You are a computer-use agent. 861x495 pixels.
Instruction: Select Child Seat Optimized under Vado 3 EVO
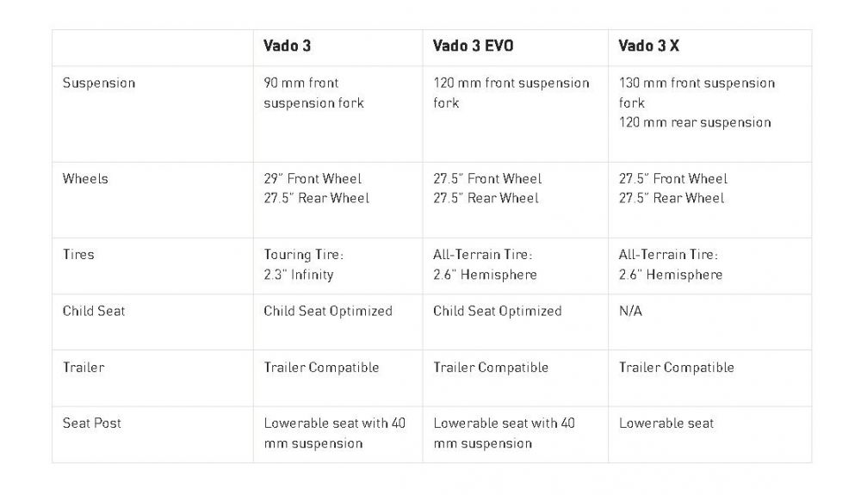click(497, 311)
